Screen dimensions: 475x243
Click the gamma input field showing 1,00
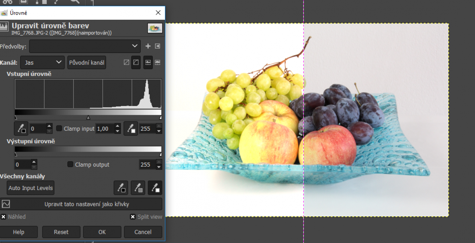(105, 129)
